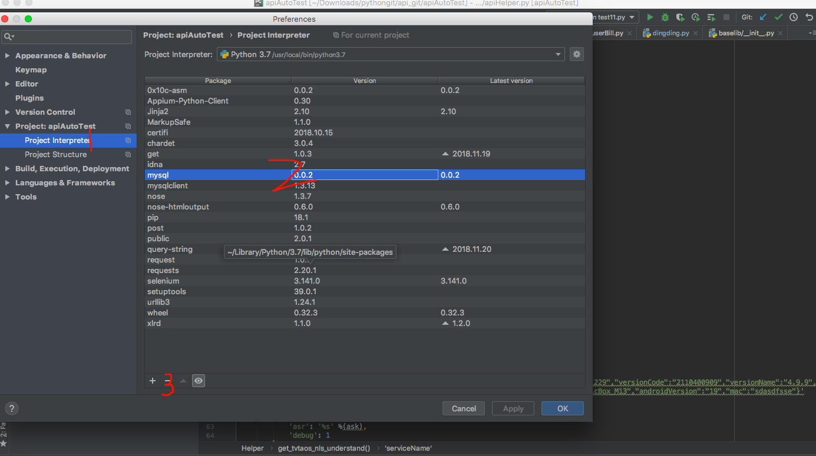Image resolution: width=816 pixels, height=456 pixels.
Task: Select the mysql package row
Action: click(365, 175)
